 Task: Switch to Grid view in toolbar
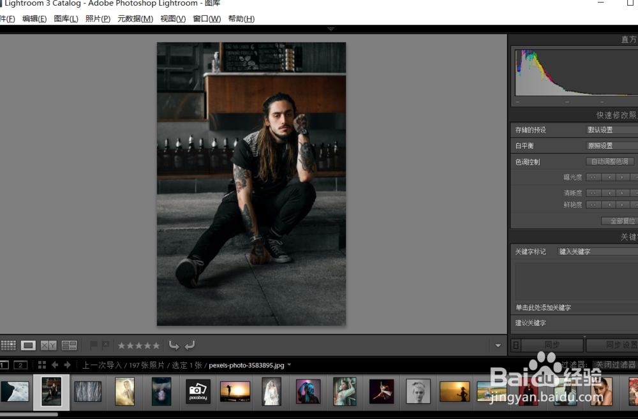coord(8,346)
